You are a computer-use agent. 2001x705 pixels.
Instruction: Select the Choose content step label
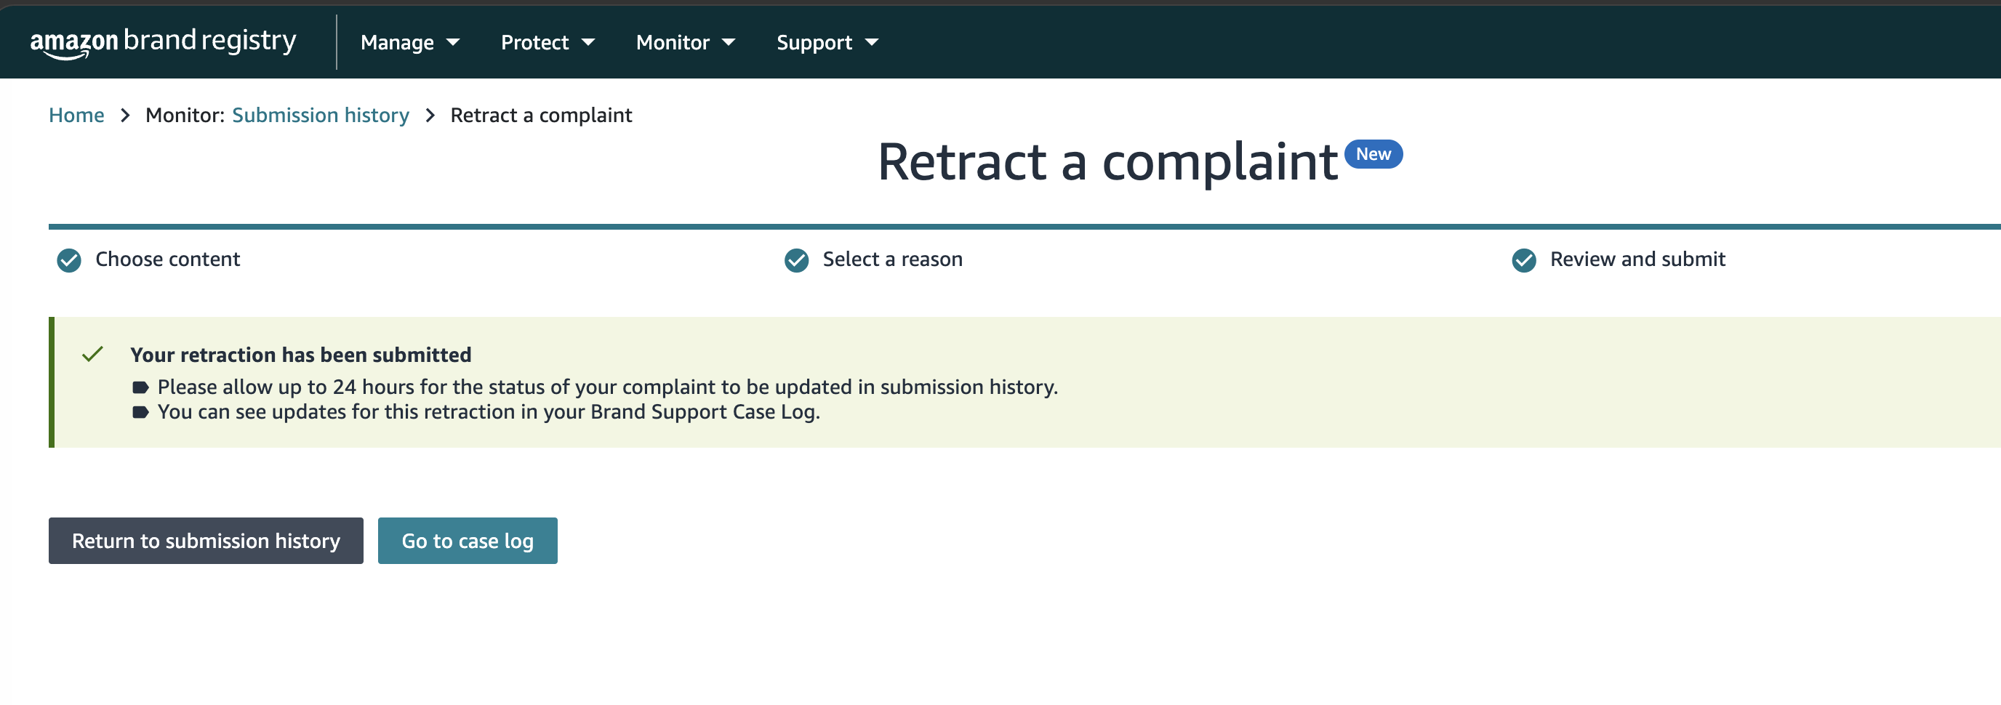tap(167, 259)
